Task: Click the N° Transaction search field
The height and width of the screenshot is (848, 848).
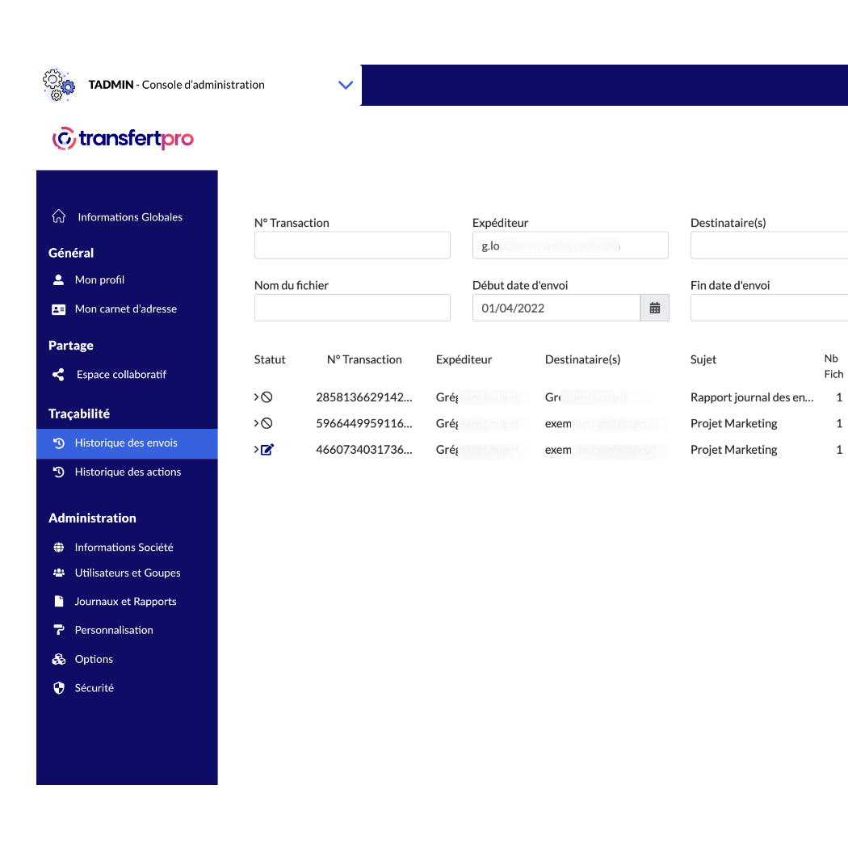Action: click(x=352, y=245)
